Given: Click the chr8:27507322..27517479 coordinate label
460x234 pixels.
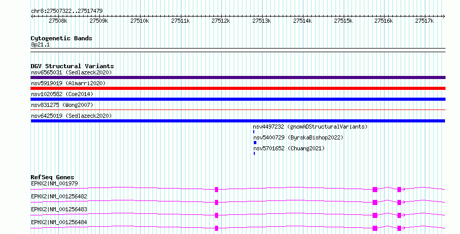Looking at the screenshot, I should coord(67,11).
